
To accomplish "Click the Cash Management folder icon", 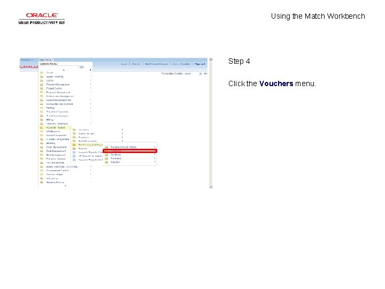I will [42, 147].
